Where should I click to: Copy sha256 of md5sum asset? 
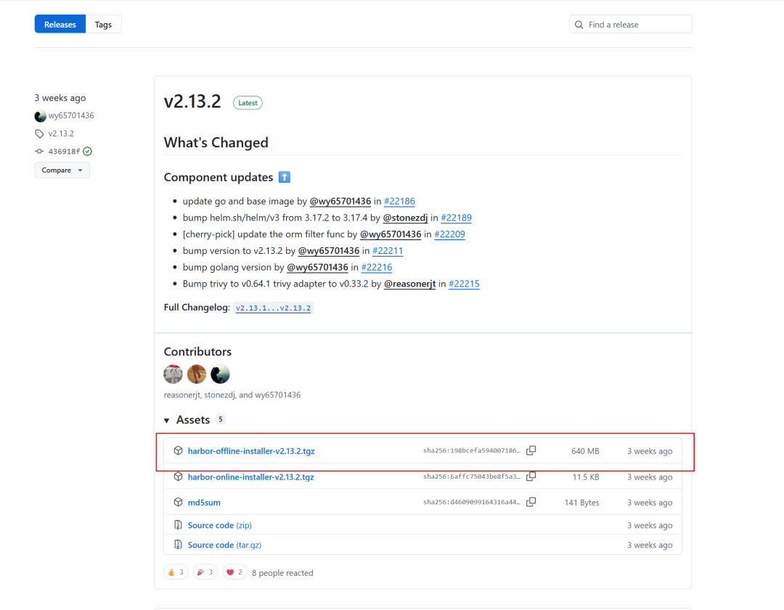click(x=531, y=502)
